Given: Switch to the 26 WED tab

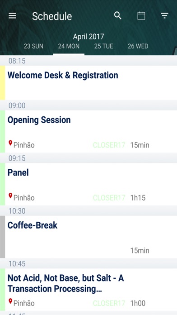Looking at the screenshot, I should pyautogui.click(x=138, y=46).
